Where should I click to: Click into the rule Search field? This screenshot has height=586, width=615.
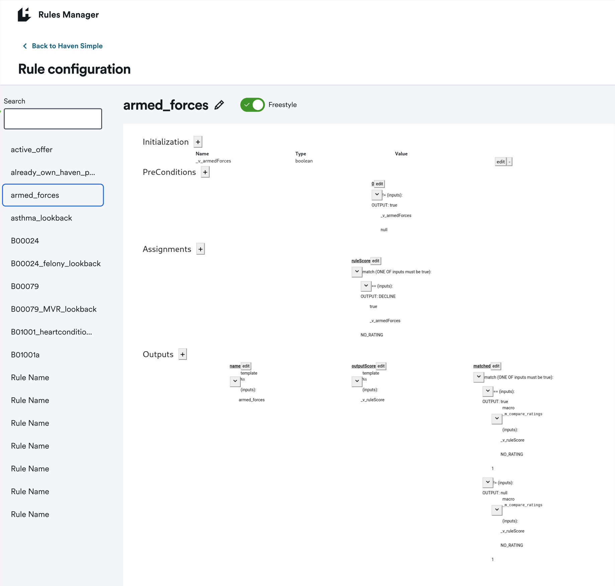click(53, 119)
